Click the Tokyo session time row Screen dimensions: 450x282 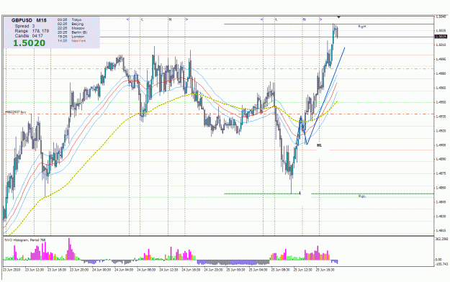click(69, 20)
